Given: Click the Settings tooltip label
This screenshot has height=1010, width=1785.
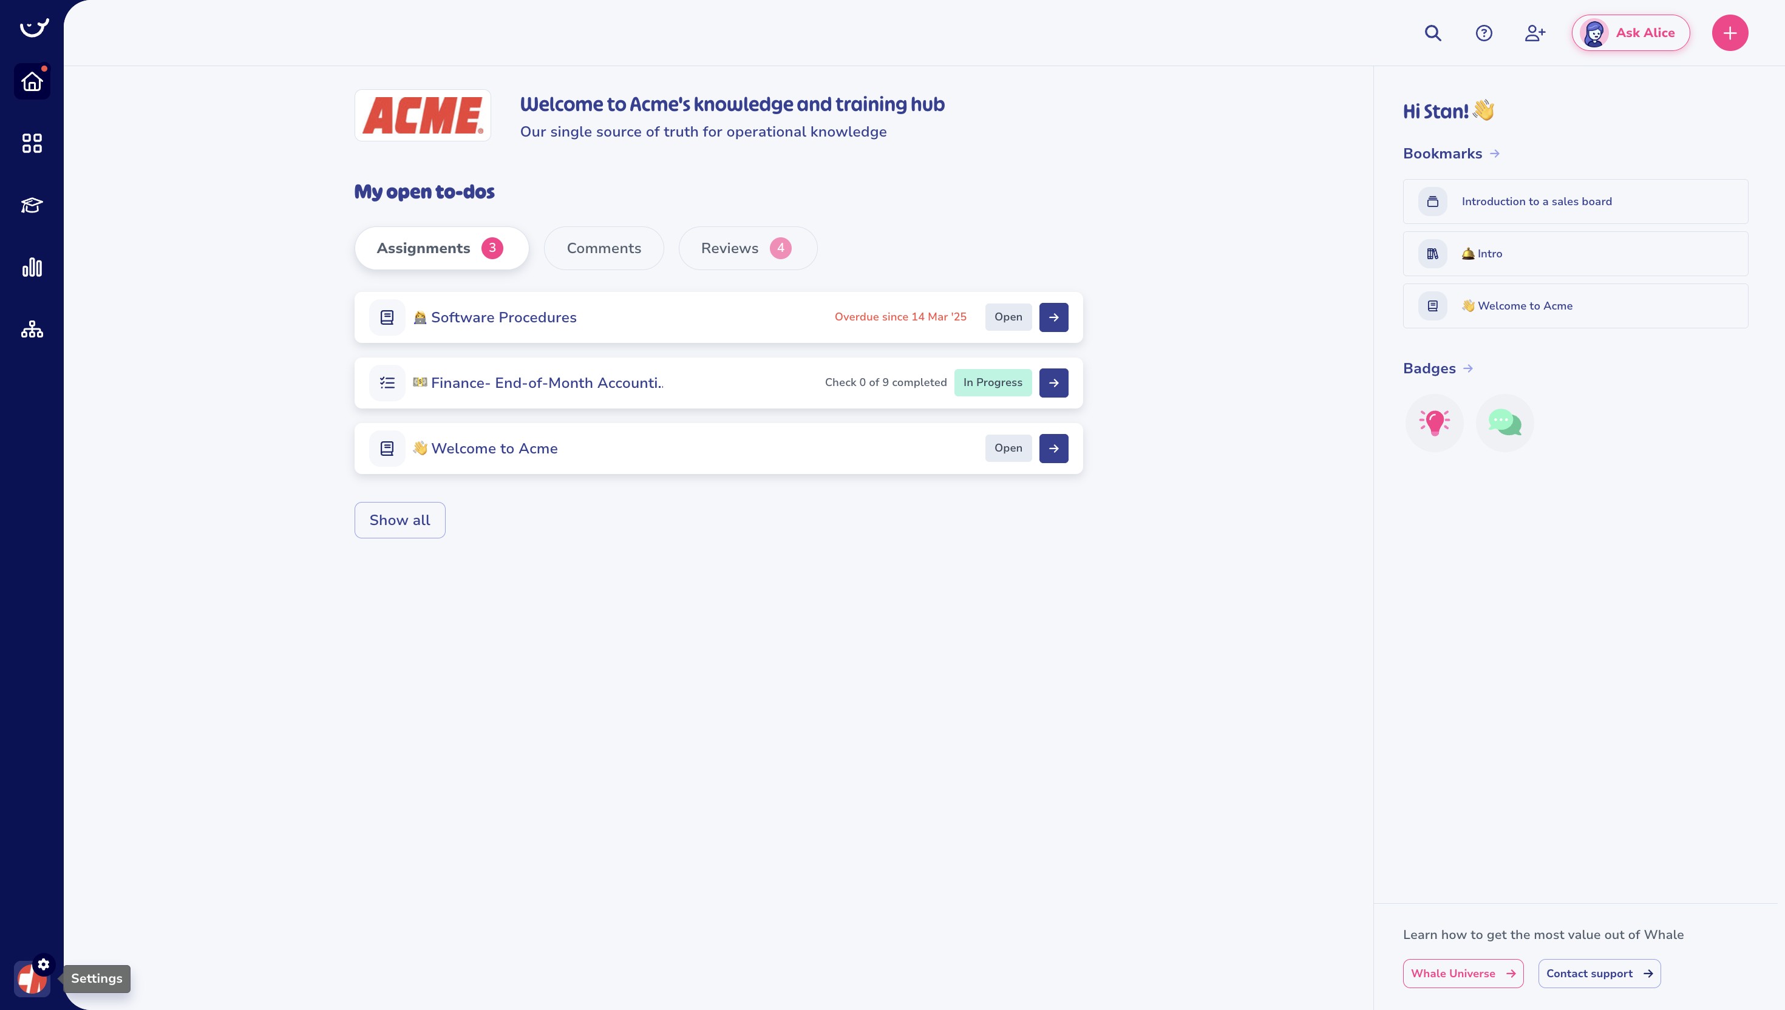Looking at the screenshot, I should 97,978.
